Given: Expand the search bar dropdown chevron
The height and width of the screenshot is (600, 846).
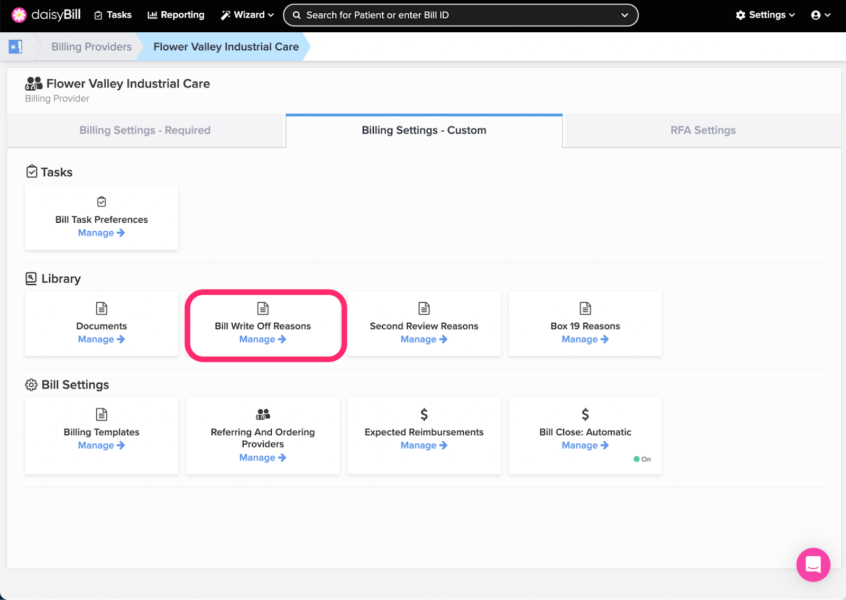Looking at the screenshot, I should point(624,15).
